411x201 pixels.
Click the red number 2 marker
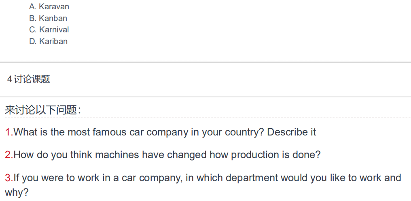(x=8, y=155)
